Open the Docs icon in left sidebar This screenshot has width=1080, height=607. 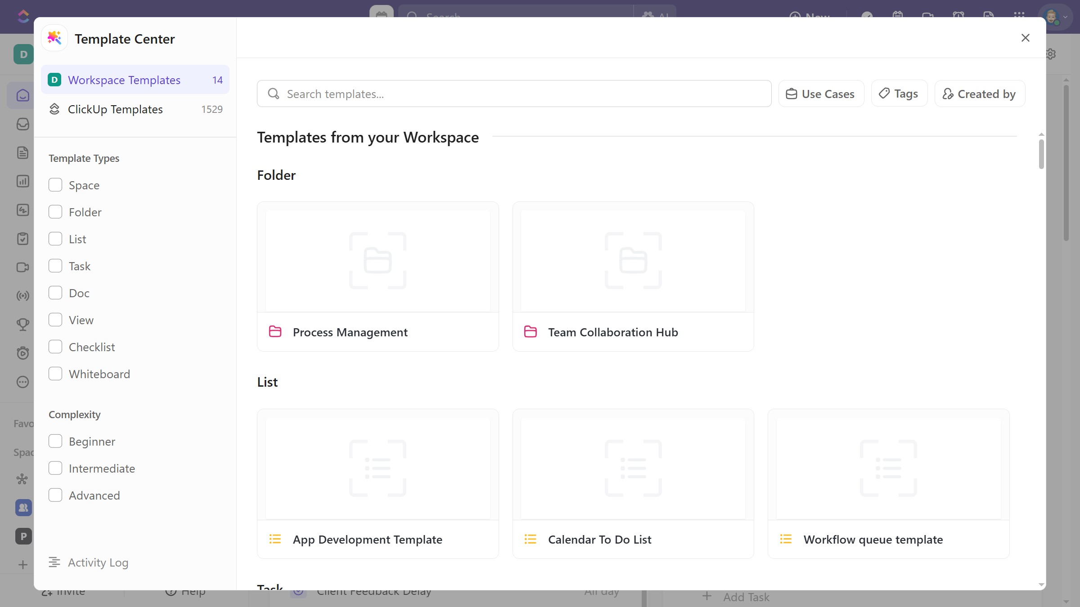point(22,153)
